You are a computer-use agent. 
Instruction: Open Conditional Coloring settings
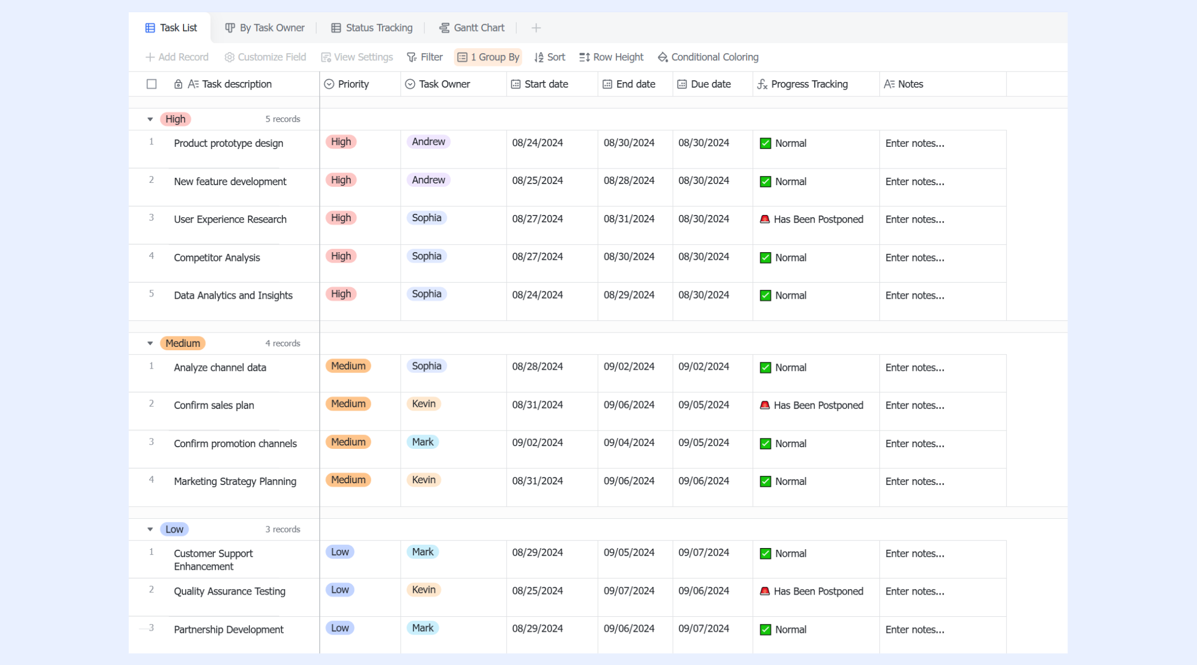click(x=708, y=57)
